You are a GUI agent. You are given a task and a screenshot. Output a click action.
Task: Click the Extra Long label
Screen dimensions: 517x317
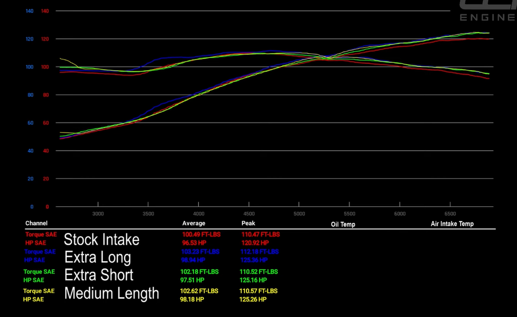tap(98, 257)
